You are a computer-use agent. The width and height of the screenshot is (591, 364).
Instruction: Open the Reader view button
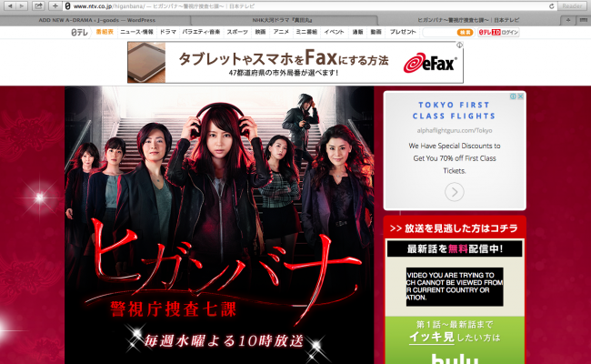(572, 6)
